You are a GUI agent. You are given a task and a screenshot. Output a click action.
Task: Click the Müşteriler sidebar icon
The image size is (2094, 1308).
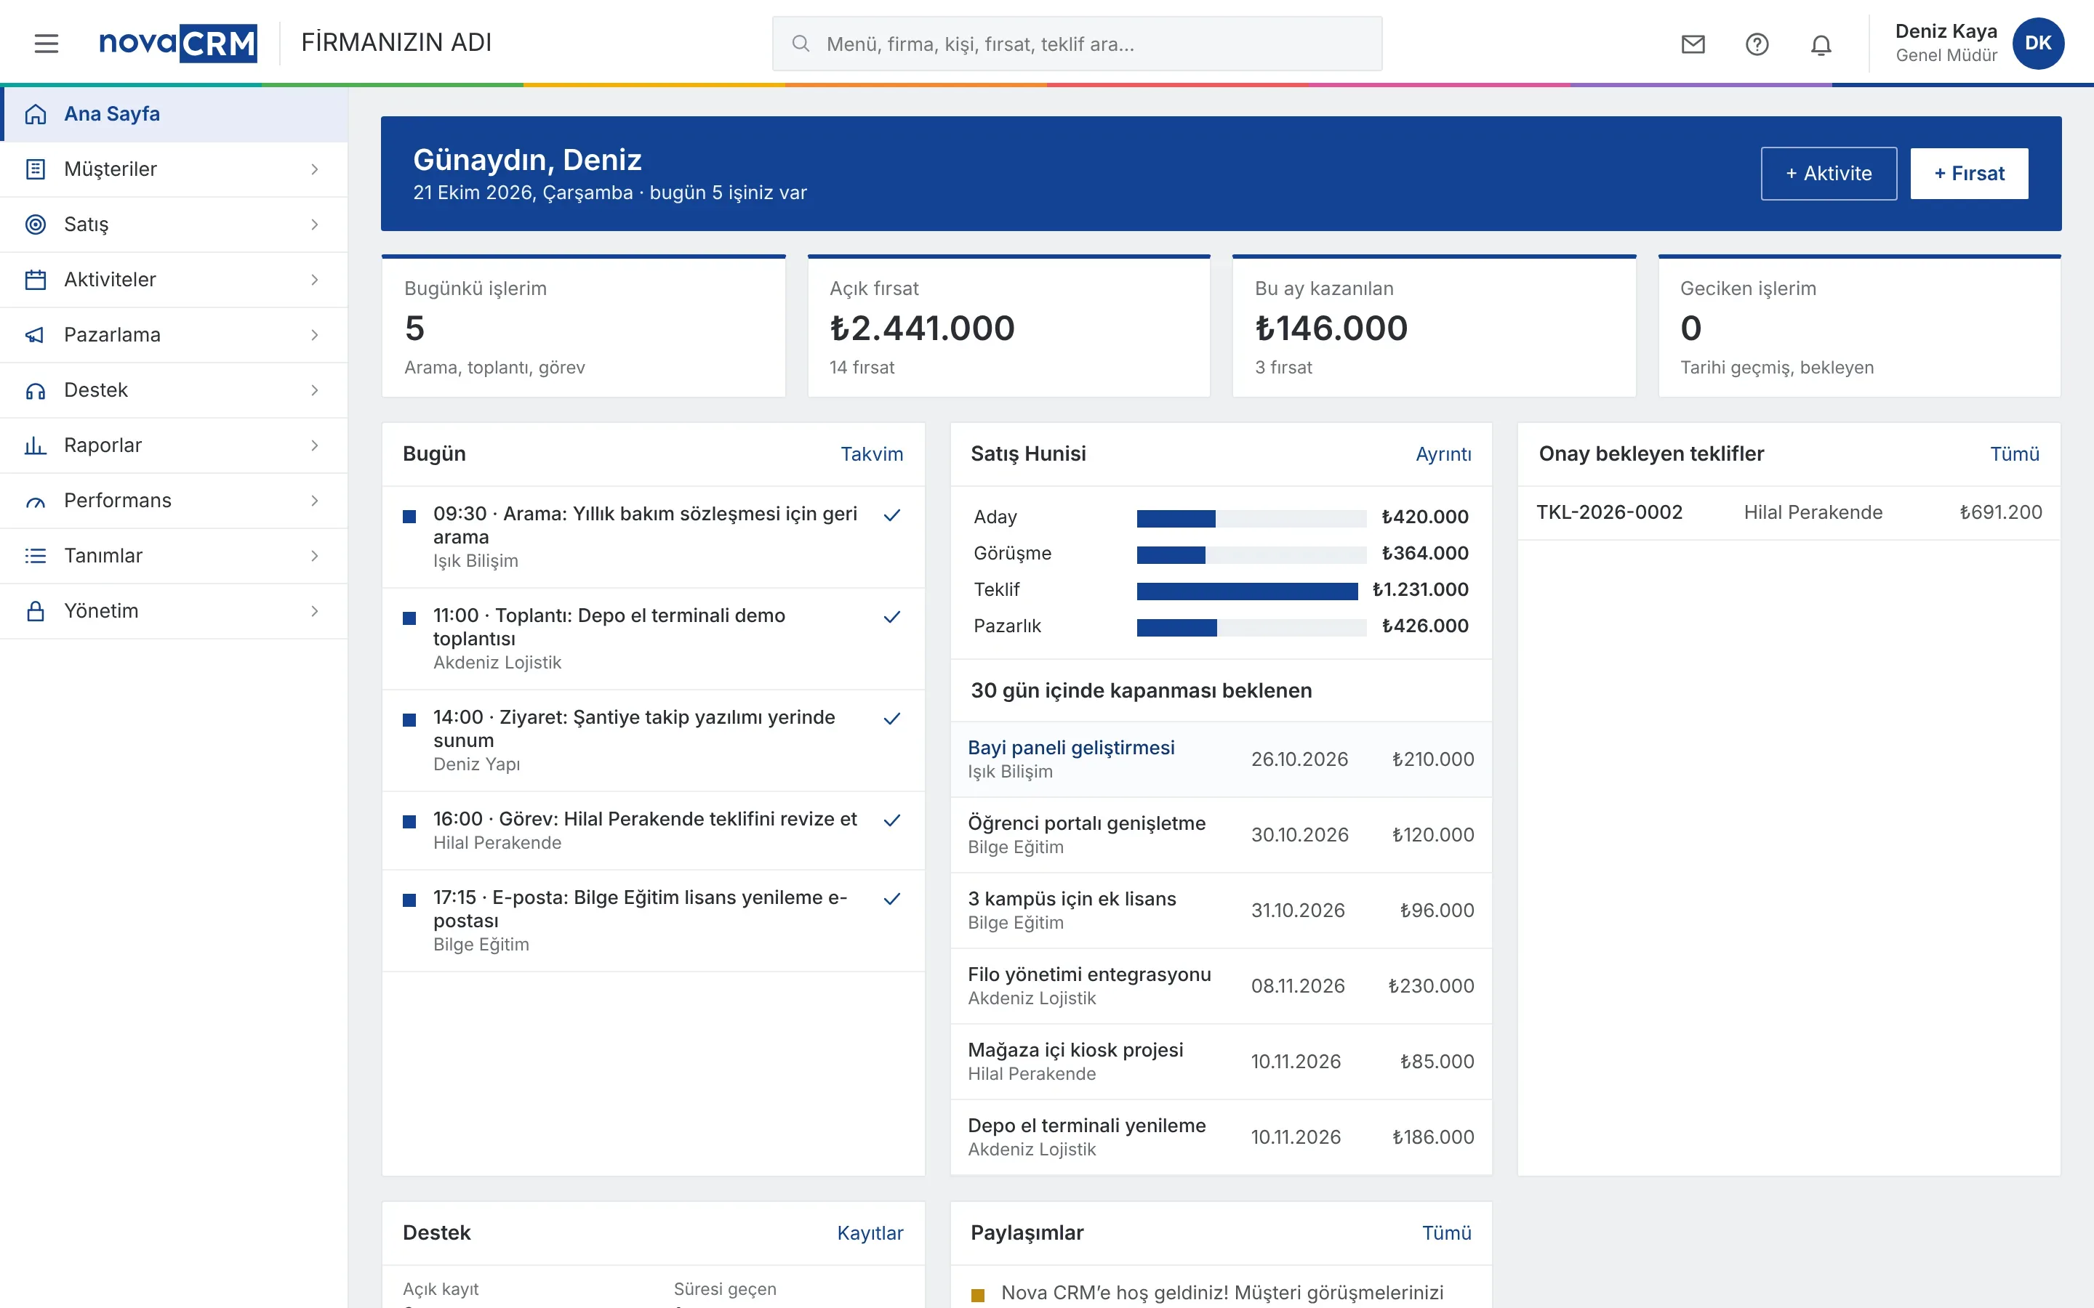pos(36,169)
